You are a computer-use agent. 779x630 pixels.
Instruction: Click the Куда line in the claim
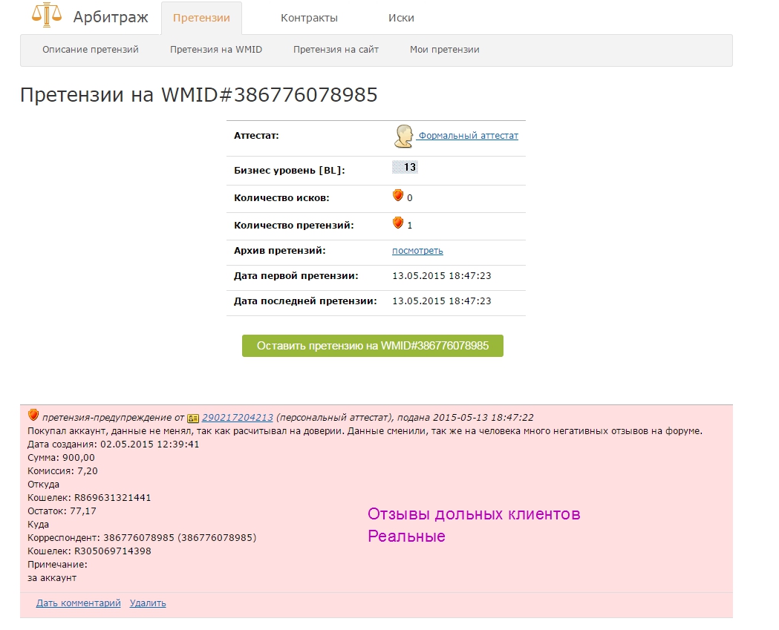pyautogui.click(x=39, y=524)
